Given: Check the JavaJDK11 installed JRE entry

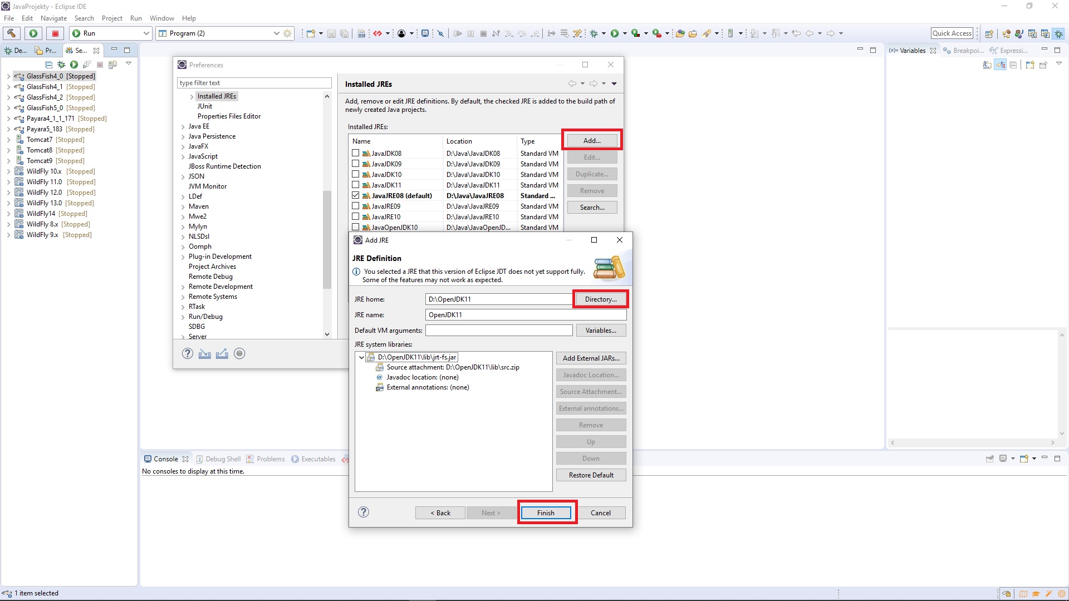Looking at the screenshot, I should [x=355, y=185].
